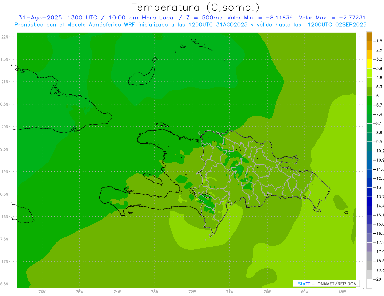384x296 pixels.
Task: Click the title "Temperatura (C,somb.)"
Action: [196, 7]
